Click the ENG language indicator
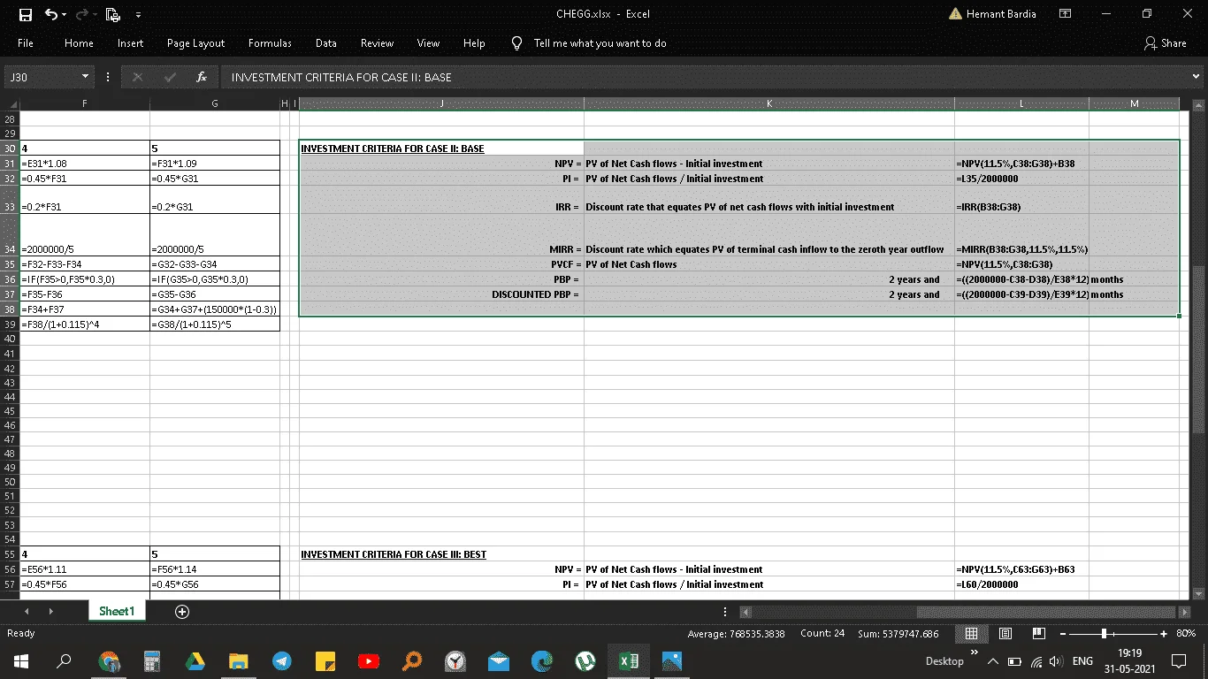1208x679 pixels. coord(1082,661)
